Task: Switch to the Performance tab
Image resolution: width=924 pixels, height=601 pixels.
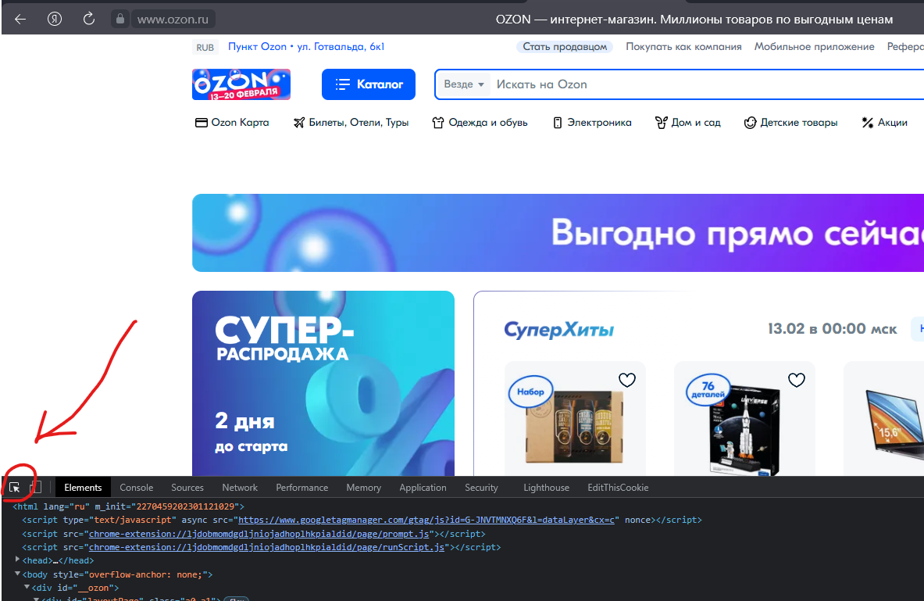Action: click(301, 488)
